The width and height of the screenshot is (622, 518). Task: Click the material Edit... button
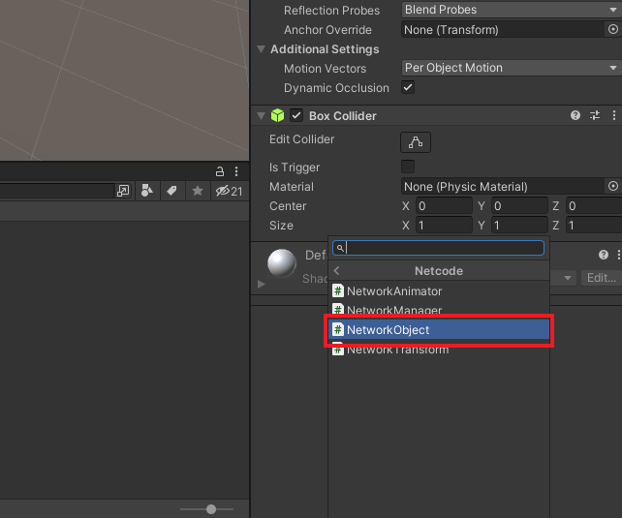(601, 278)
